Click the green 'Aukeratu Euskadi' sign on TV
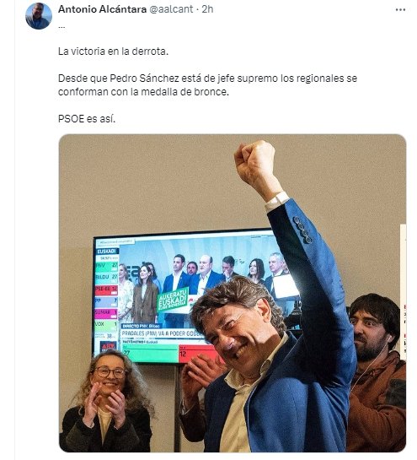The image size is (417, 460). coord(173,300)
